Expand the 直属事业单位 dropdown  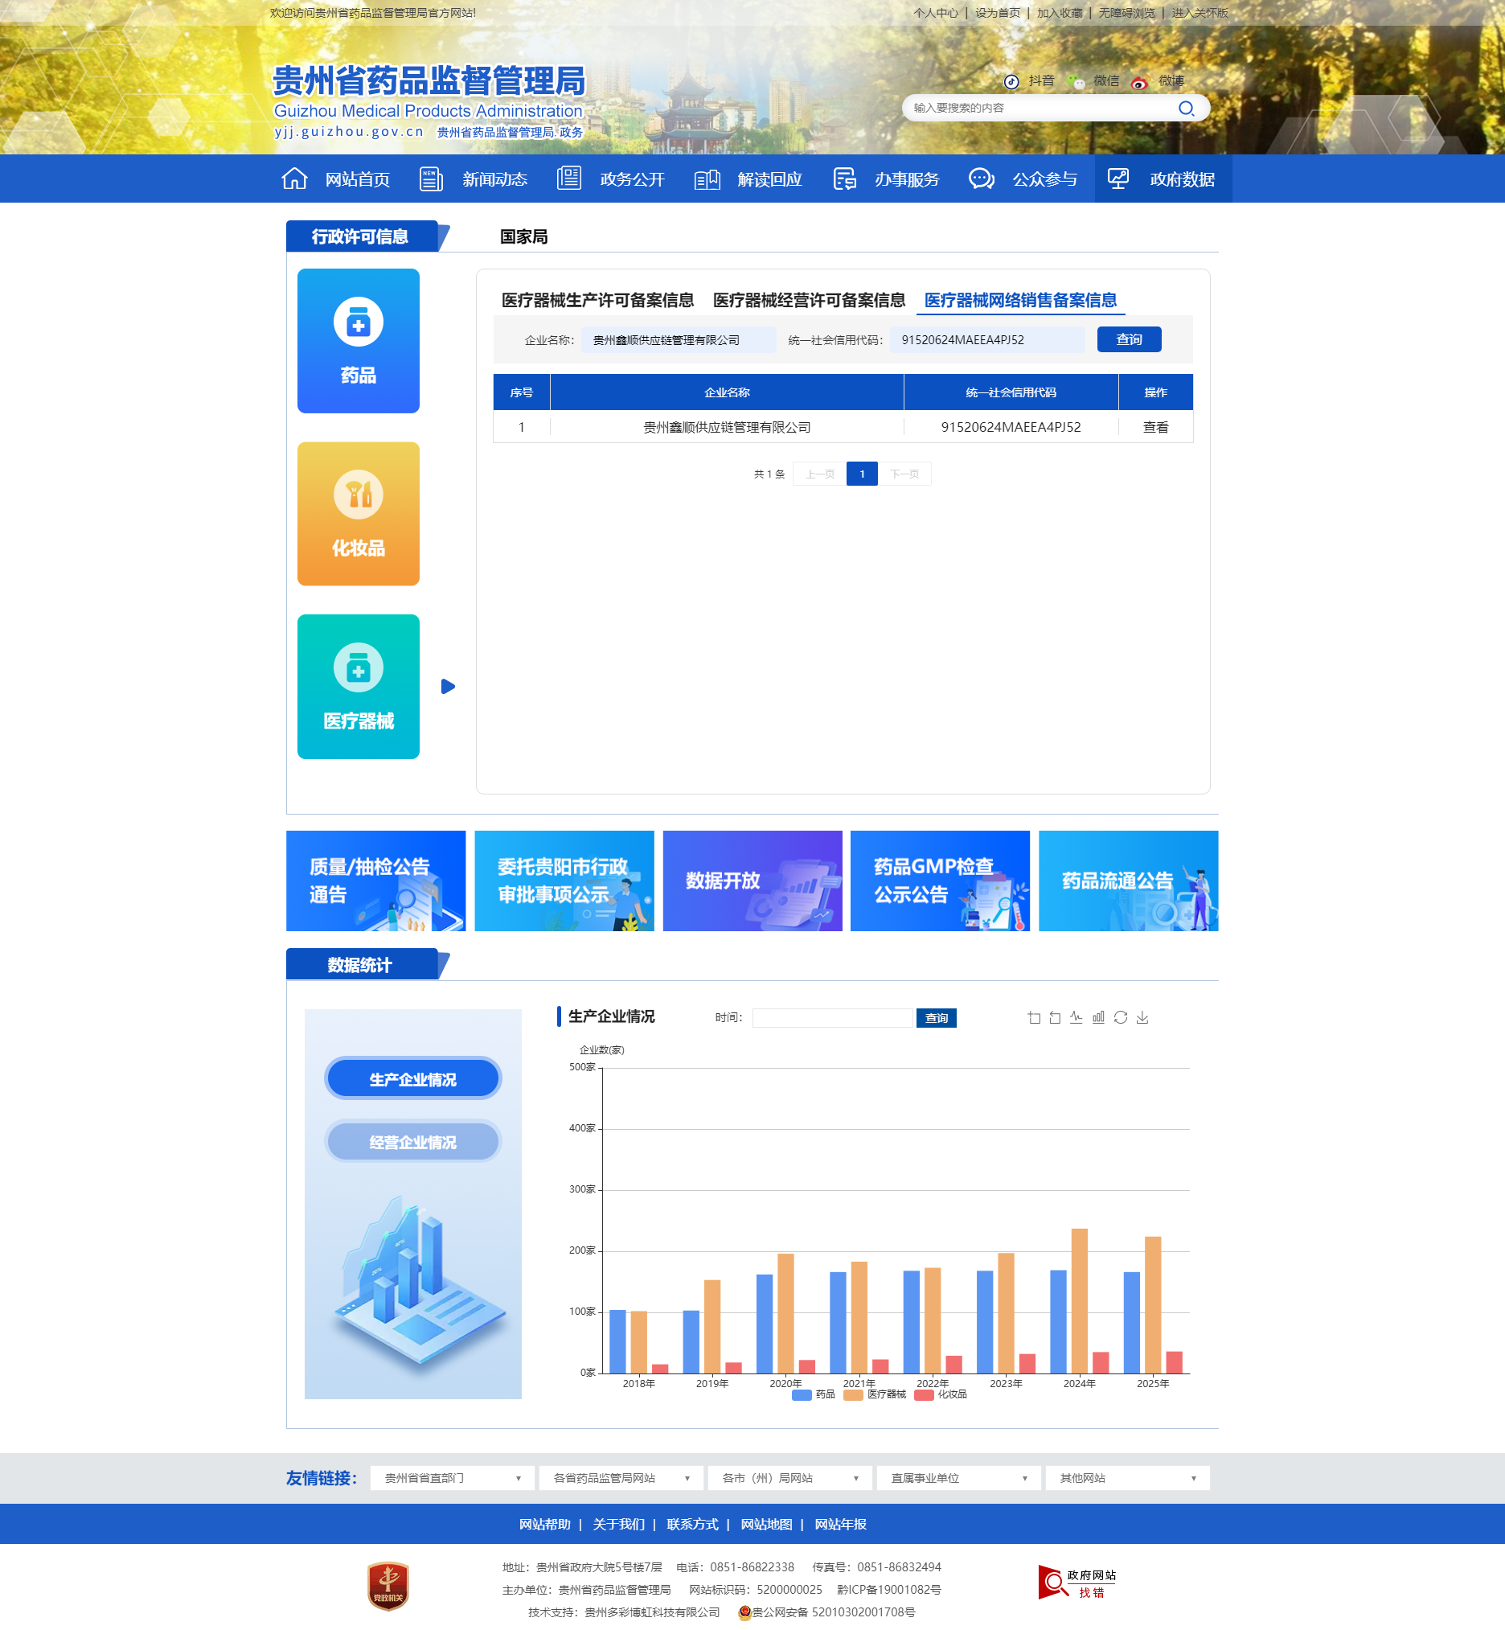pos(958,1478)
